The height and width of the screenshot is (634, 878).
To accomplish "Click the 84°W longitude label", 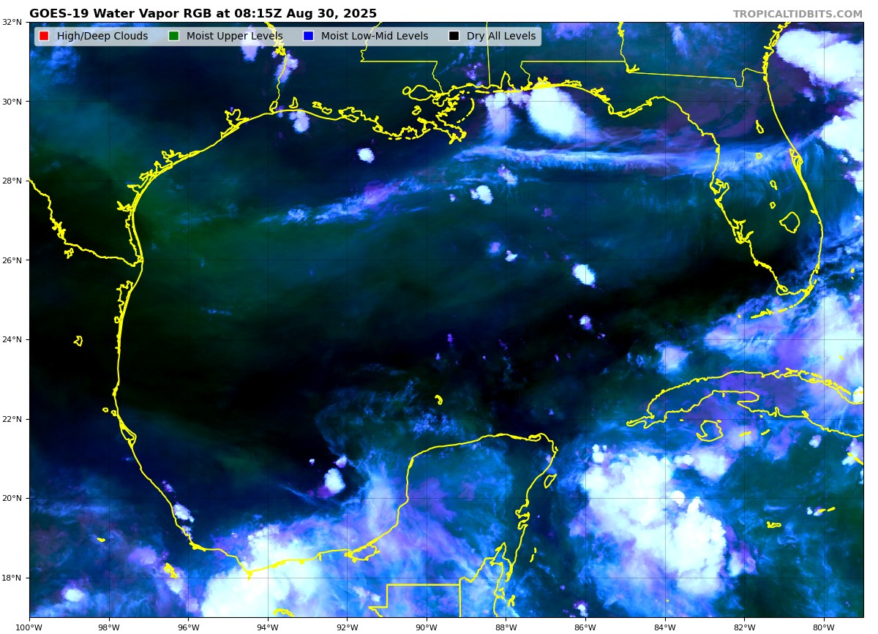I will pos(665,627).
